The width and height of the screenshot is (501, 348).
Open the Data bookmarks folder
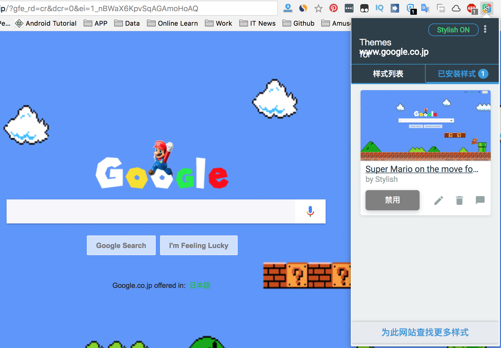tap(127, 23)
